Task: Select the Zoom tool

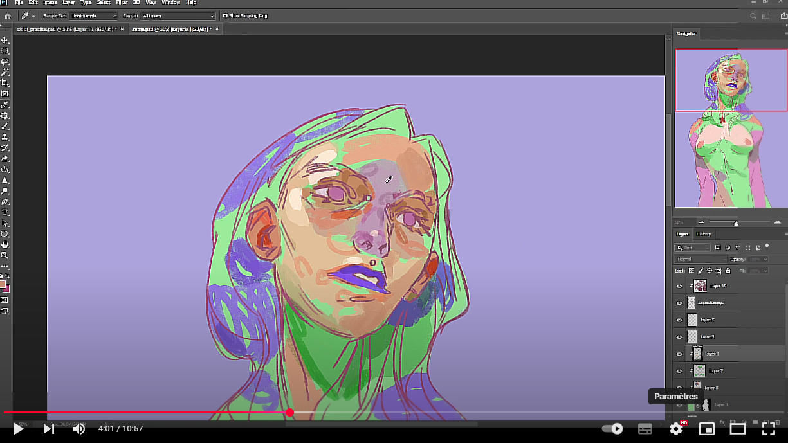Action: coord(5,255)
